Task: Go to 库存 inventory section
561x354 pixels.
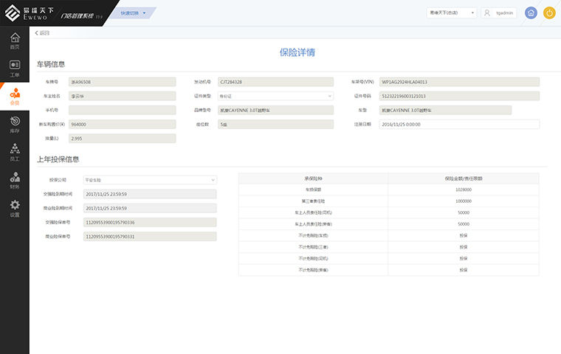Action: 14,125
